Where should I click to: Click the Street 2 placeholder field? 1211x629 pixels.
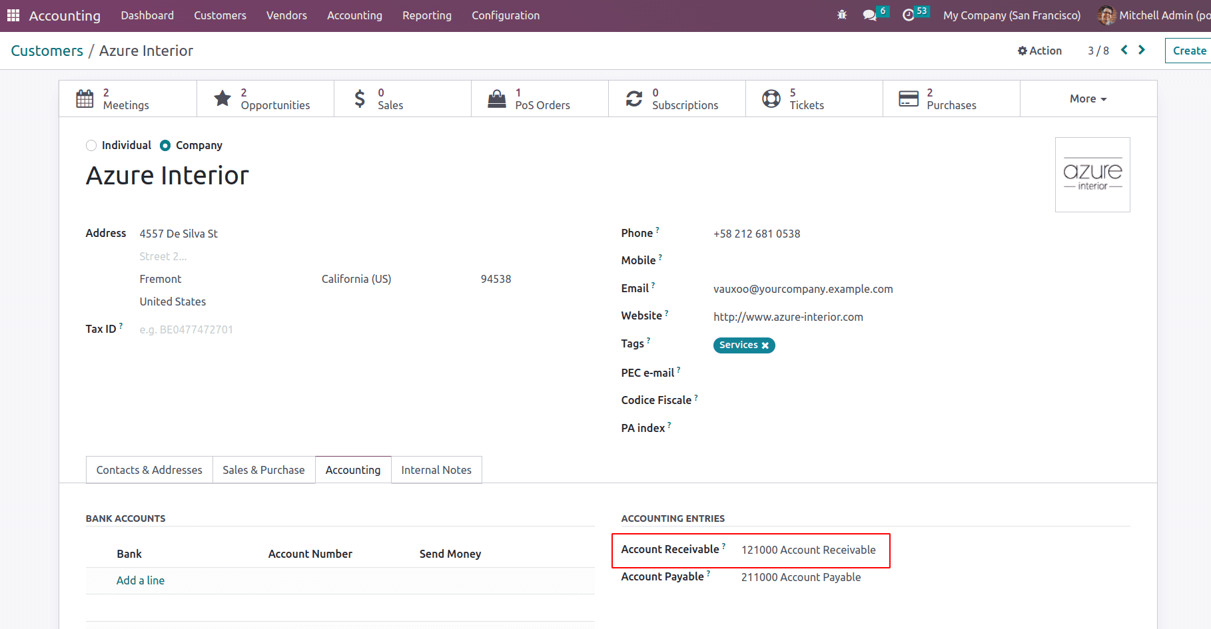[x=163, y=256]
